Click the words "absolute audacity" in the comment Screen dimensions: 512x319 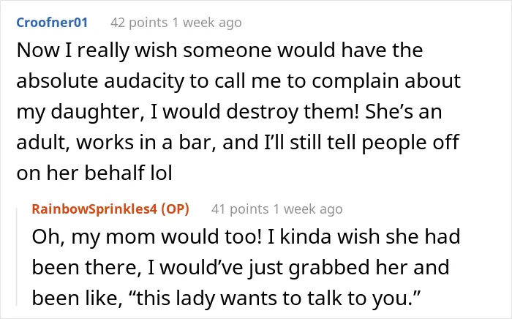[x=100, y=81]
